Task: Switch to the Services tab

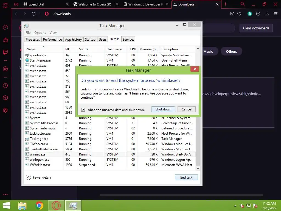Action: [128, 40]
